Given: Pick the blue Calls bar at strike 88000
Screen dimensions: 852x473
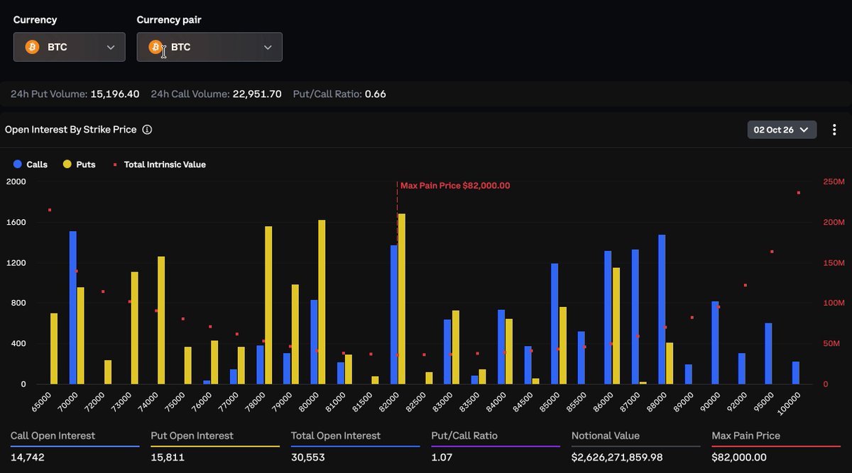Looking at the screenshot, I should pos(662,309).
